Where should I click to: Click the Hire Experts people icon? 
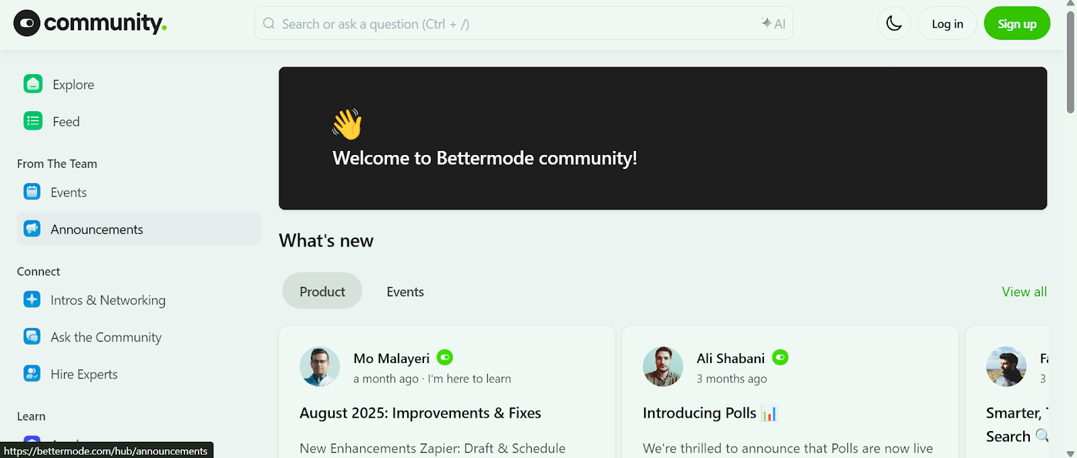click(x=32, y=374)
